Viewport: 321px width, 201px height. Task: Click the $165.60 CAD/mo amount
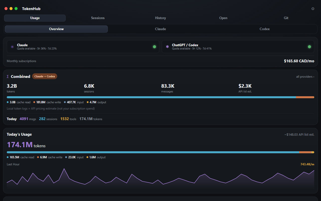pyautogui.click(x=299, y=61)
